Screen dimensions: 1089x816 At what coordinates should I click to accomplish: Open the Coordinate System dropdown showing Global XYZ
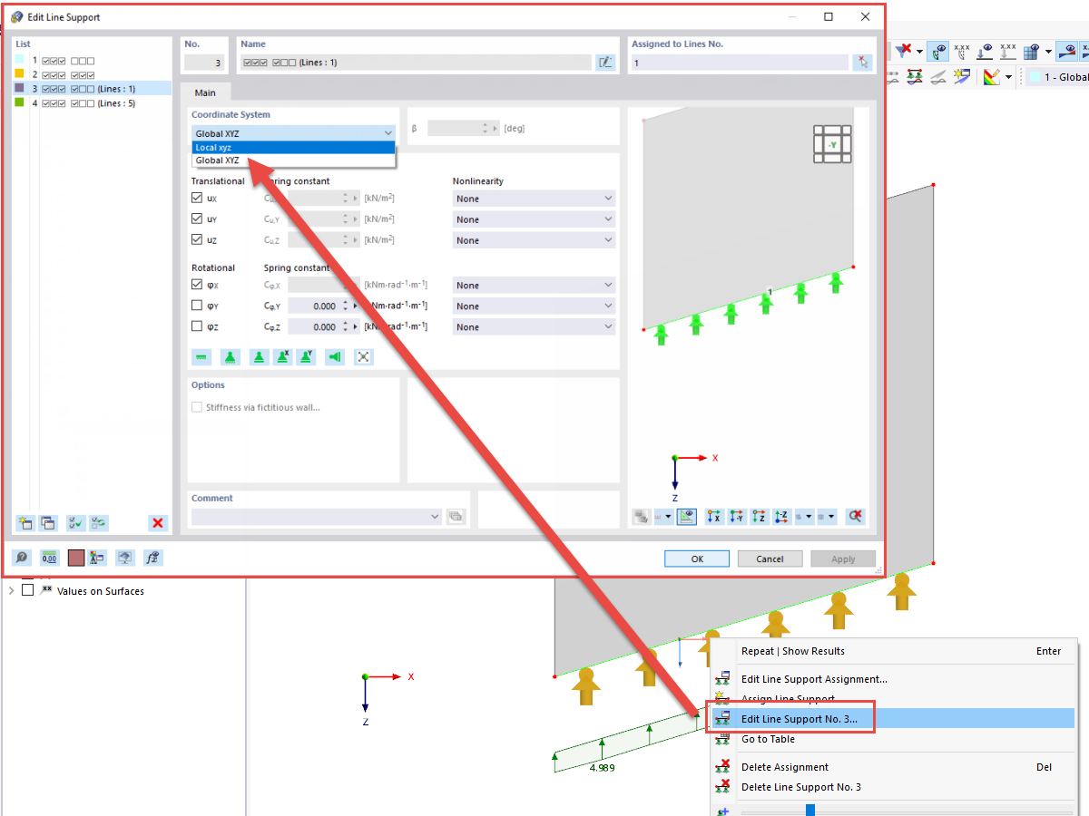[x=294, y=133]
